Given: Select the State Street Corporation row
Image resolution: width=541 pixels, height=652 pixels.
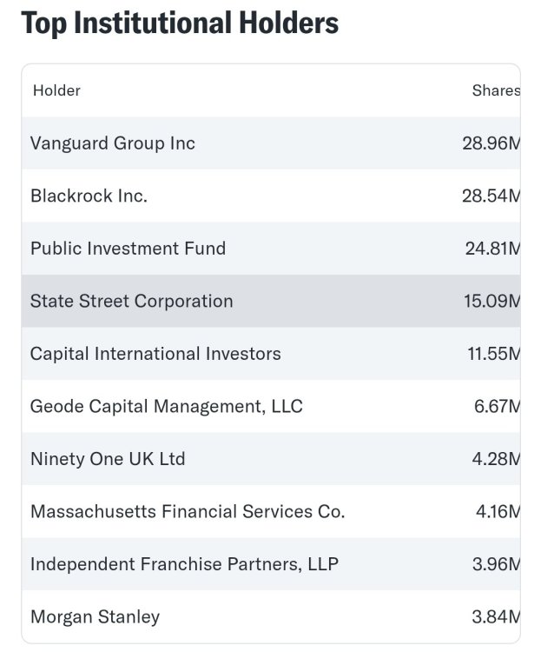Looking at the screenshot, I should tap(131, 302).
